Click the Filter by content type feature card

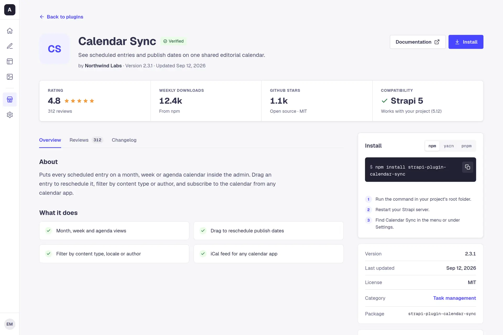(x=114, y=254)
